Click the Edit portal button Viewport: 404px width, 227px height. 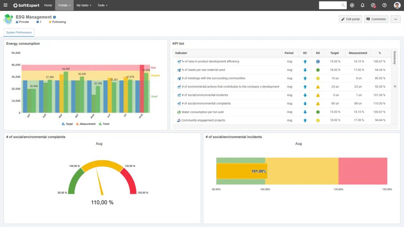(x=350, y=19)
